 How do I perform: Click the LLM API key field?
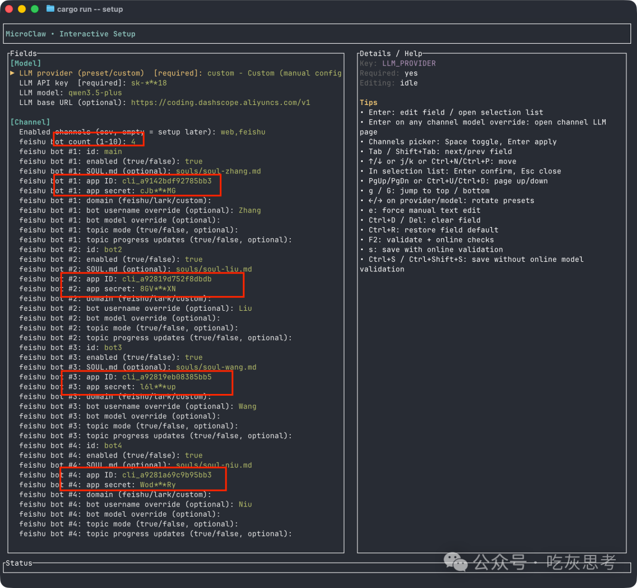coord(93,83)
